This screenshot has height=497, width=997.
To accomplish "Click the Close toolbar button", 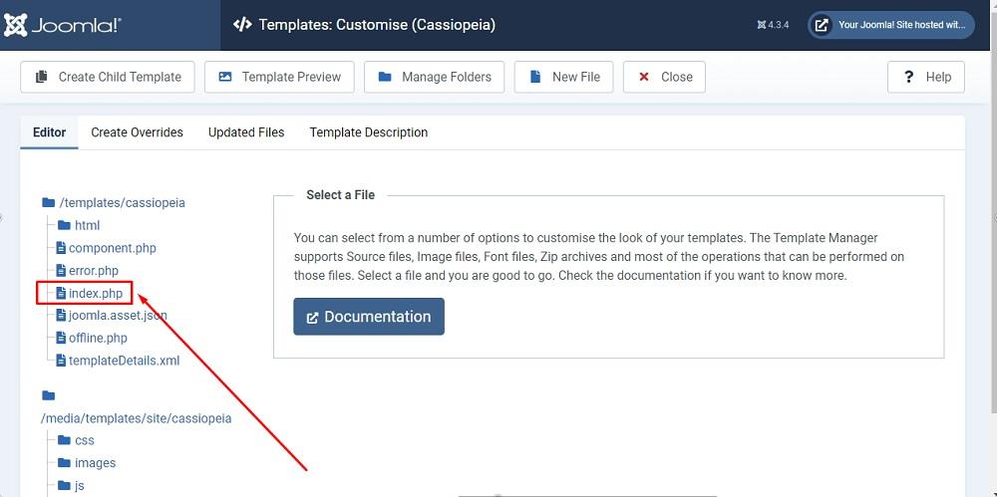I will (x=664, y=77).
